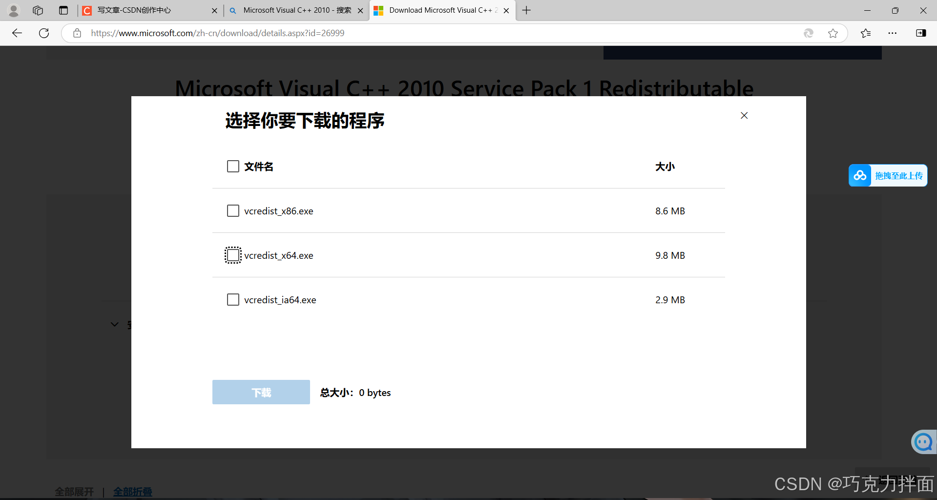View site information lock icon

point(77,33)
